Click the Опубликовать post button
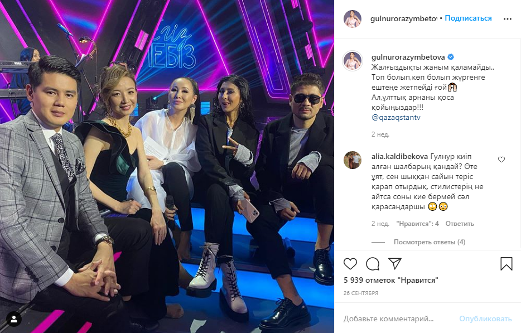 tap(485, 318)
